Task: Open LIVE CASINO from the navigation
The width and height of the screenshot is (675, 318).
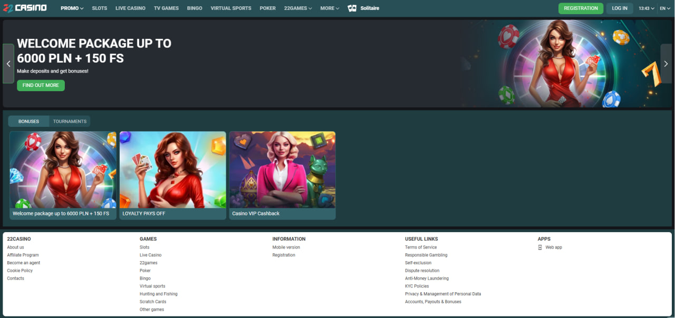Action: (x=130, y=8)
